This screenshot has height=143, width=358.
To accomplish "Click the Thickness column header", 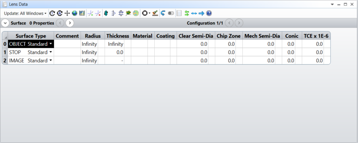I will click(x=118, y=36).
